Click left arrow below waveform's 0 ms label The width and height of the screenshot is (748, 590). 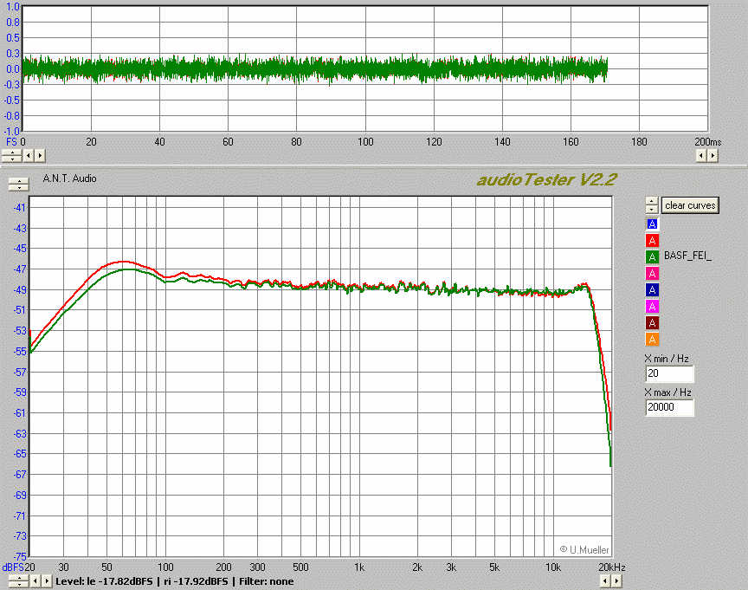29,156
